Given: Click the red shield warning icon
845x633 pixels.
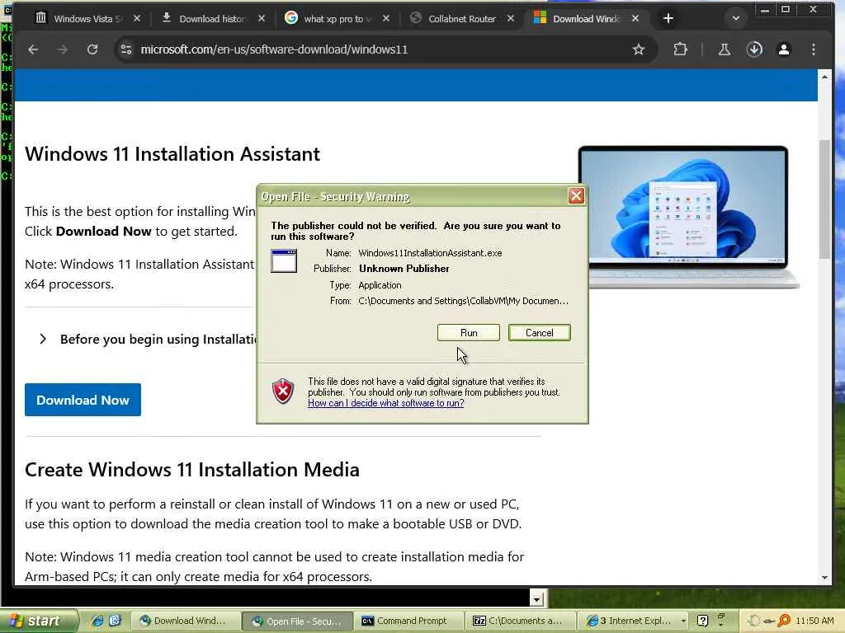Looking at the screenshot, I should [283, 392].
